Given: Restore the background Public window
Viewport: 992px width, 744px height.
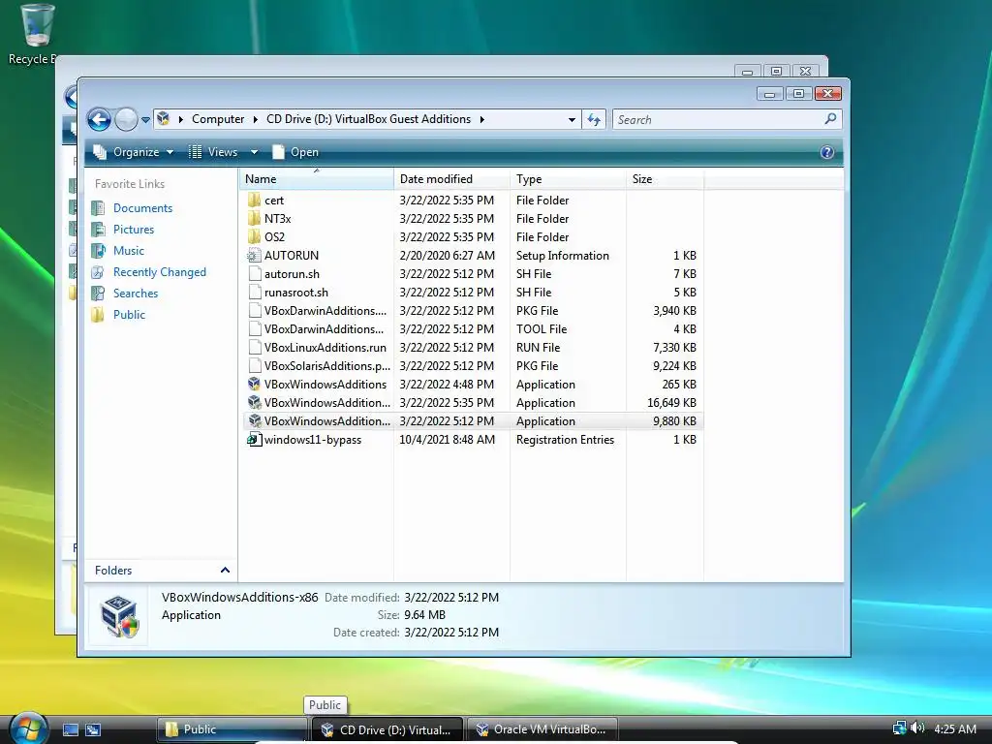Looking at the screenshot, I should click(776, 71).
